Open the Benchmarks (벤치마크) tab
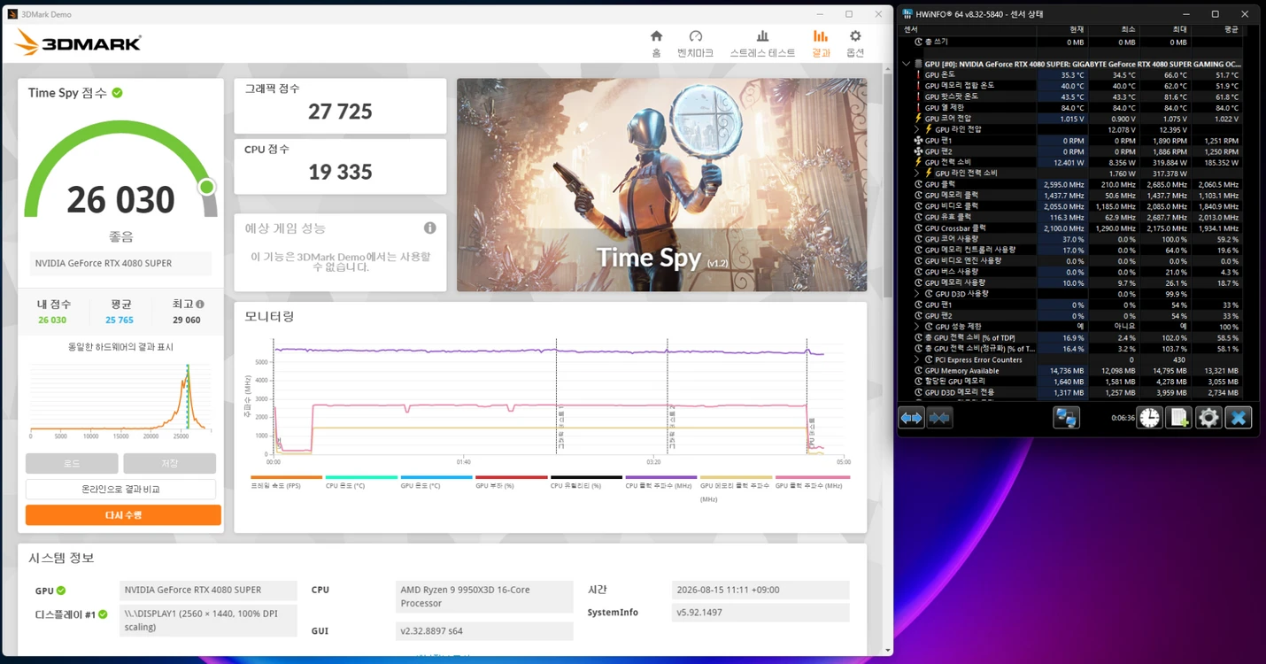The height and width of the screenshot is (664, 1266). [x=695, y=43]
